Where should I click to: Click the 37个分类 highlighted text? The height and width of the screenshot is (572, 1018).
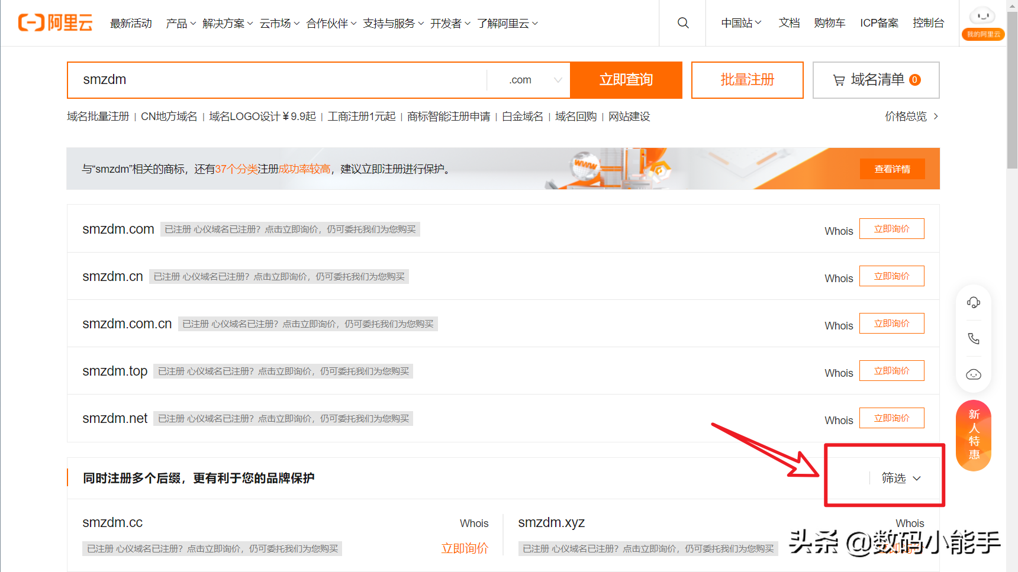pyautogui.click(x=237, y=169)
